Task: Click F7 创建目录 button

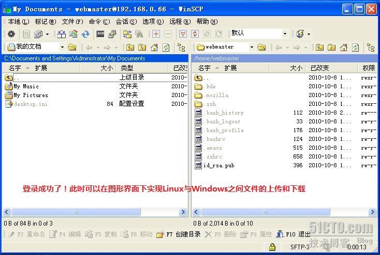Action: (x=179, y=234)
